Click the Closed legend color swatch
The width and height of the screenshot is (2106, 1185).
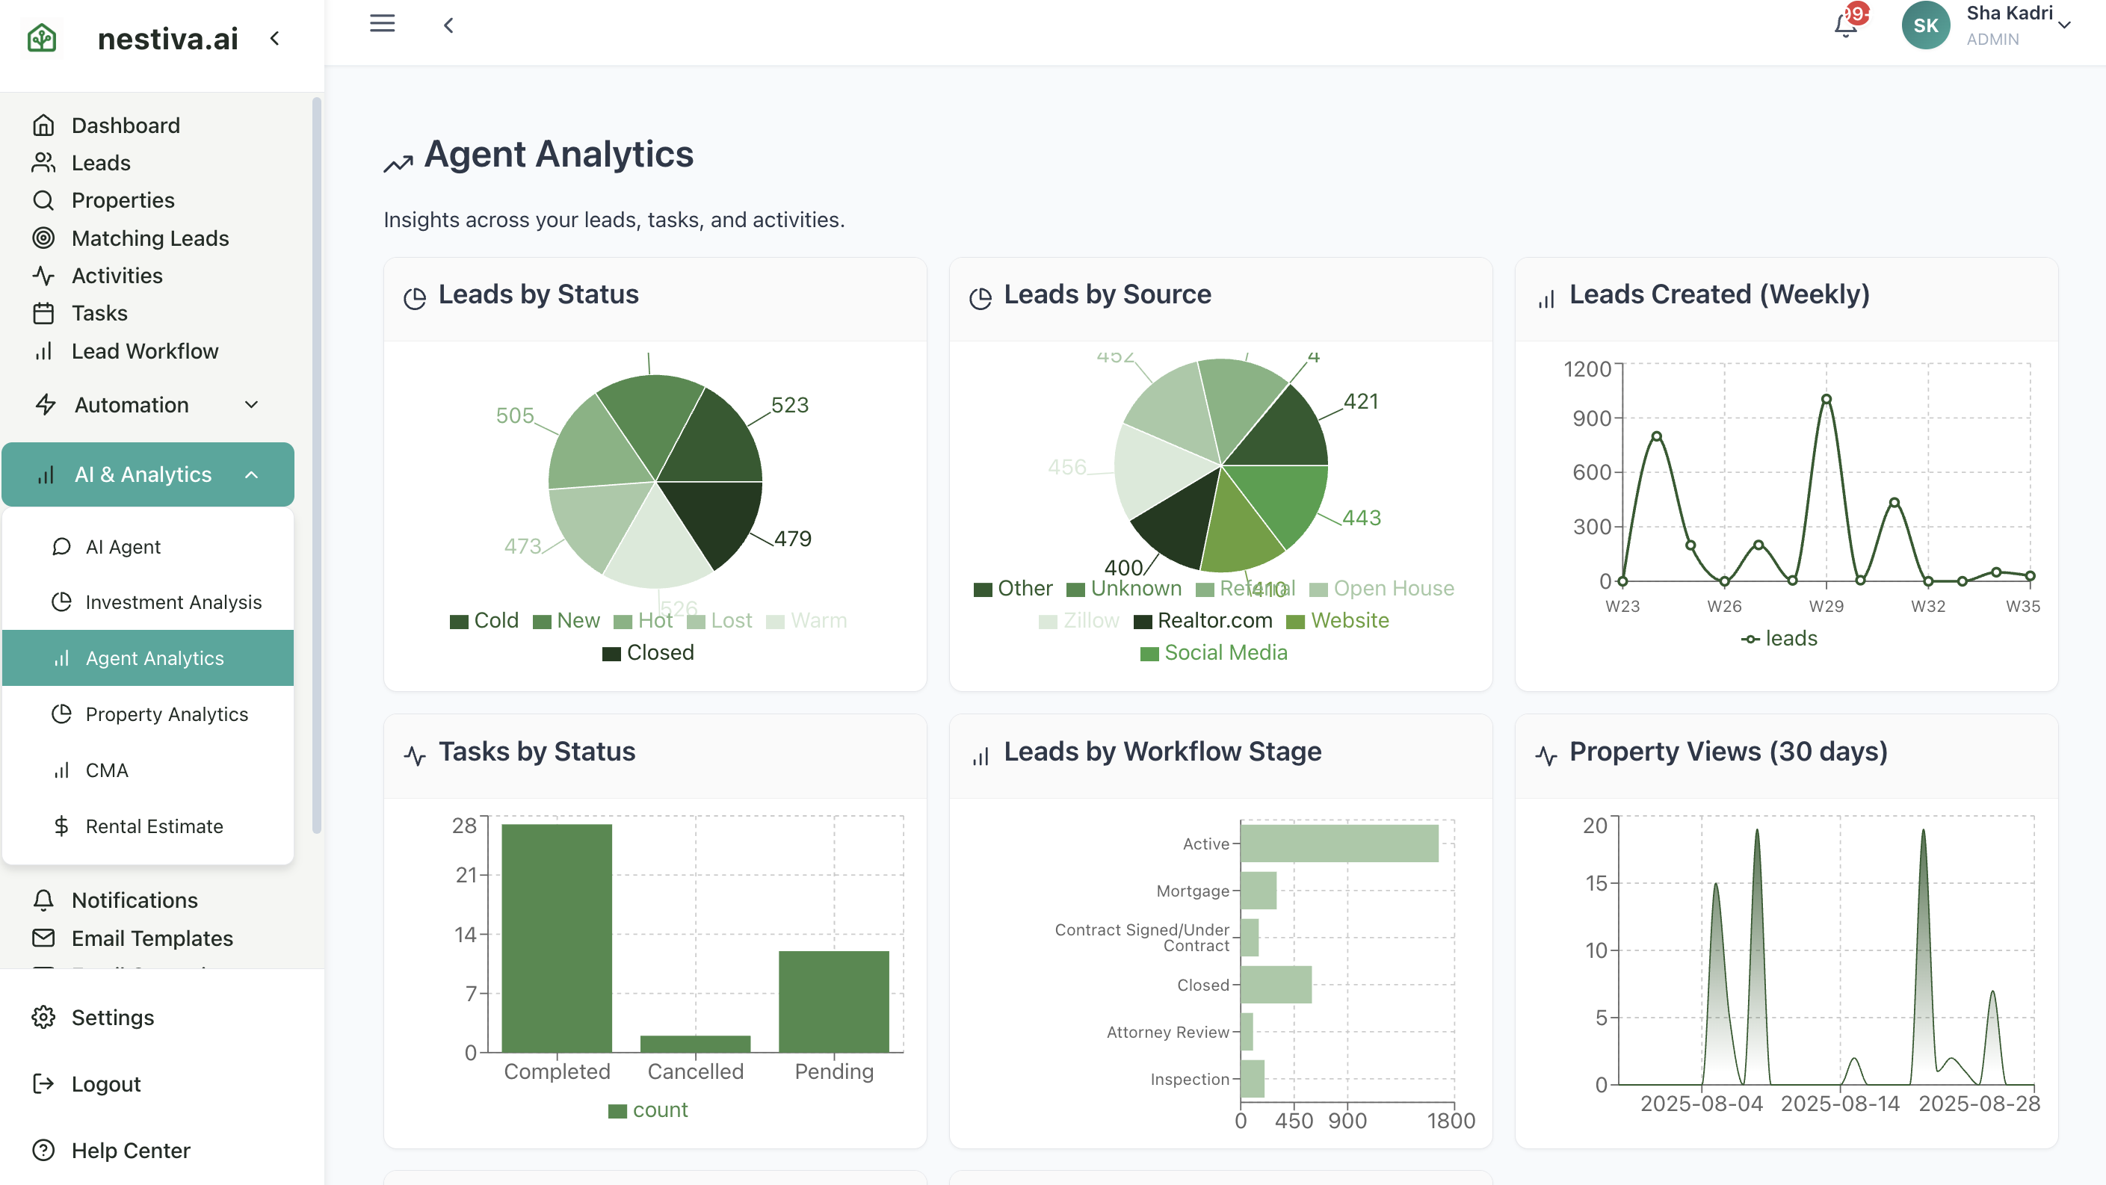tap(611, 653)
